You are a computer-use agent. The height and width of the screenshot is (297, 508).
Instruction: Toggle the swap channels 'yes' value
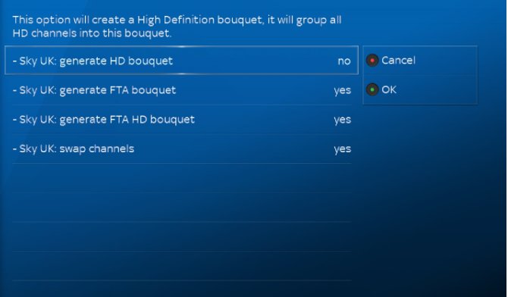343,149
